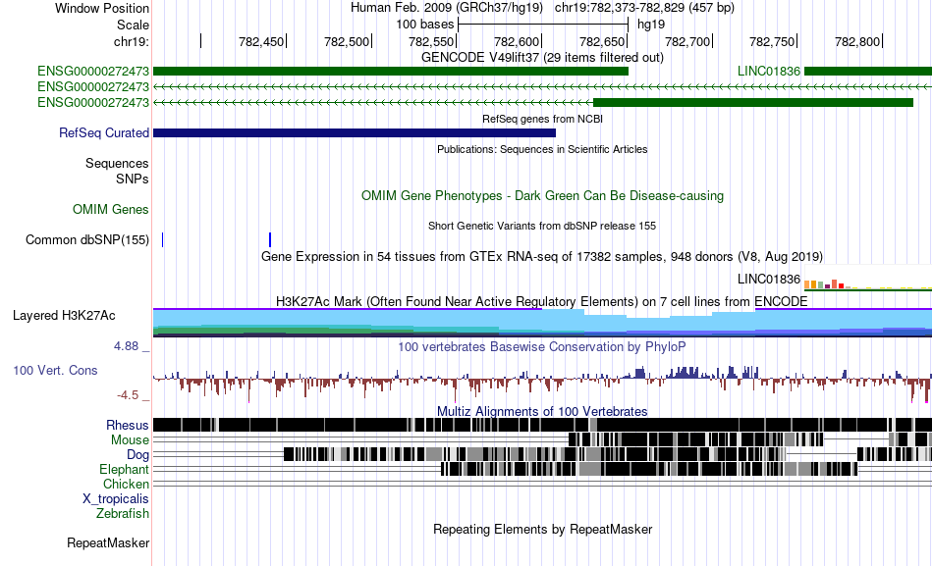The width and height of the screenshot is (933, 566).
Task: Click the Rhesus Multiz alignment row
Action: [x=543, y=425]
